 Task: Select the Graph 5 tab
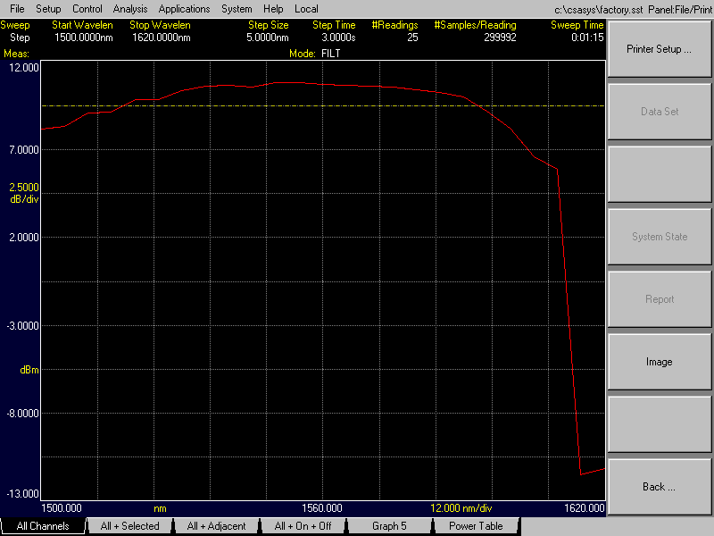coord(391,526)
